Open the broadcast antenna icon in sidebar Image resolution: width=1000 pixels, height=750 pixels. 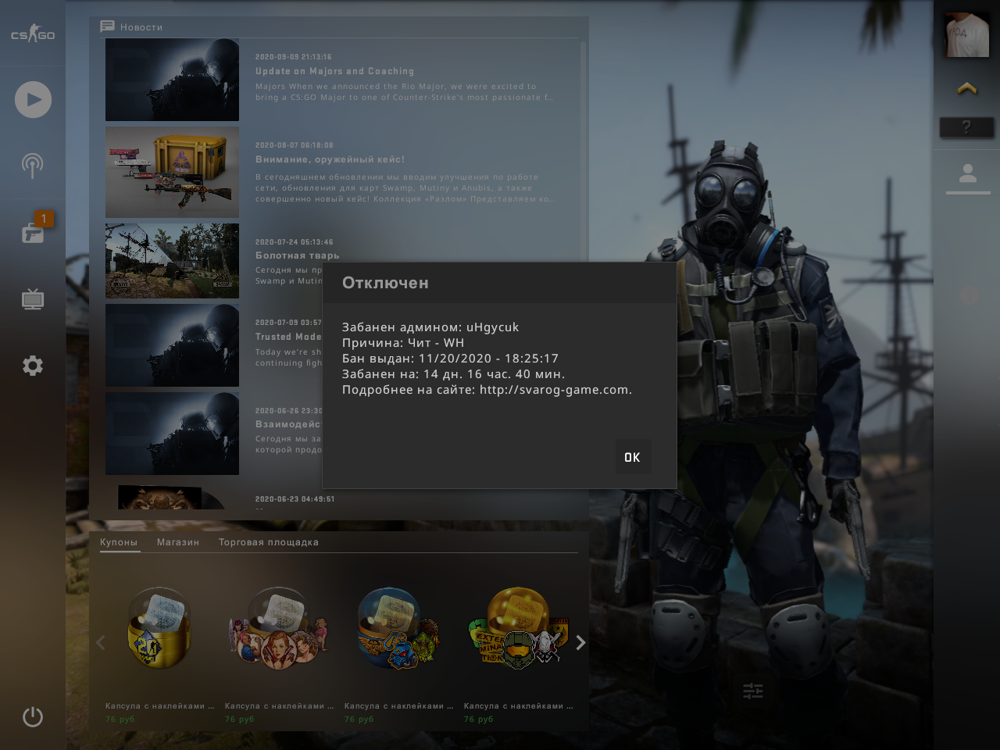point(33,165)
